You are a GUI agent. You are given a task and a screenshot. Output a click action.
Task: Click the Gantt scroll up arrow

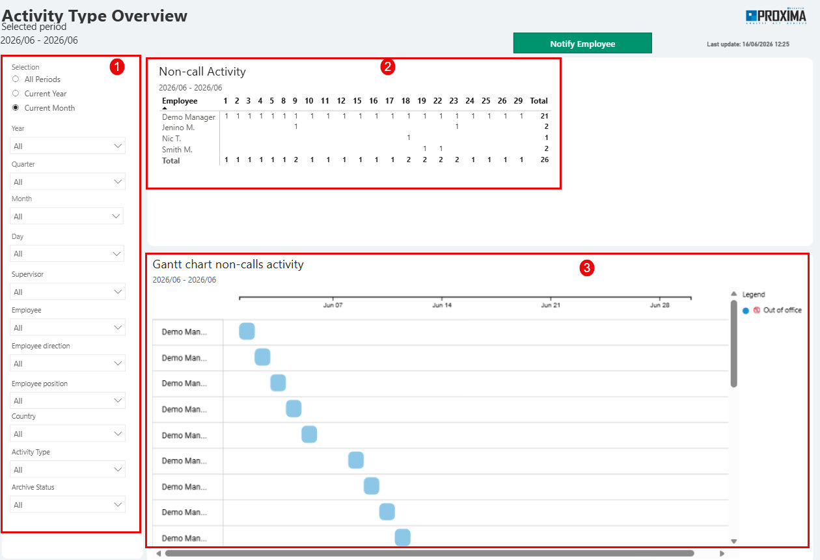pyautogui.click(x=734, y=294)
